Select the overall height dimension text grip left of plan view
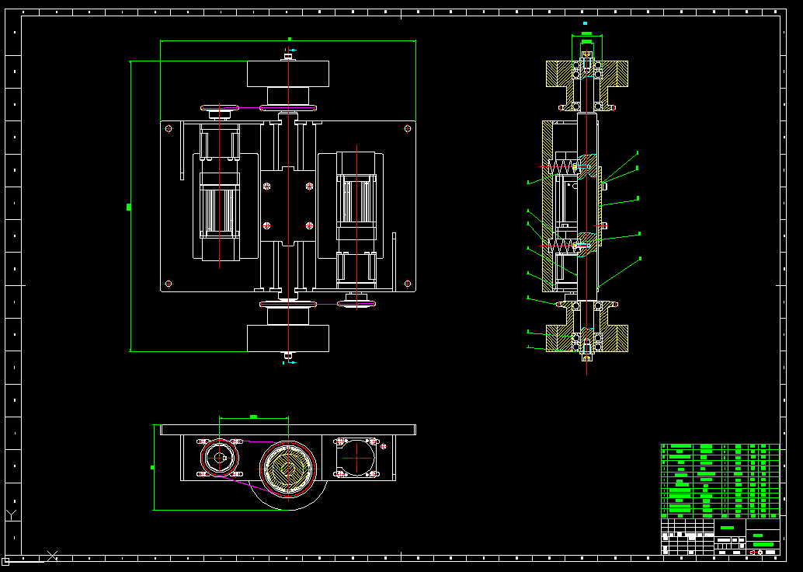This screenshot has width=803, height=572. (x=129, y=207)
